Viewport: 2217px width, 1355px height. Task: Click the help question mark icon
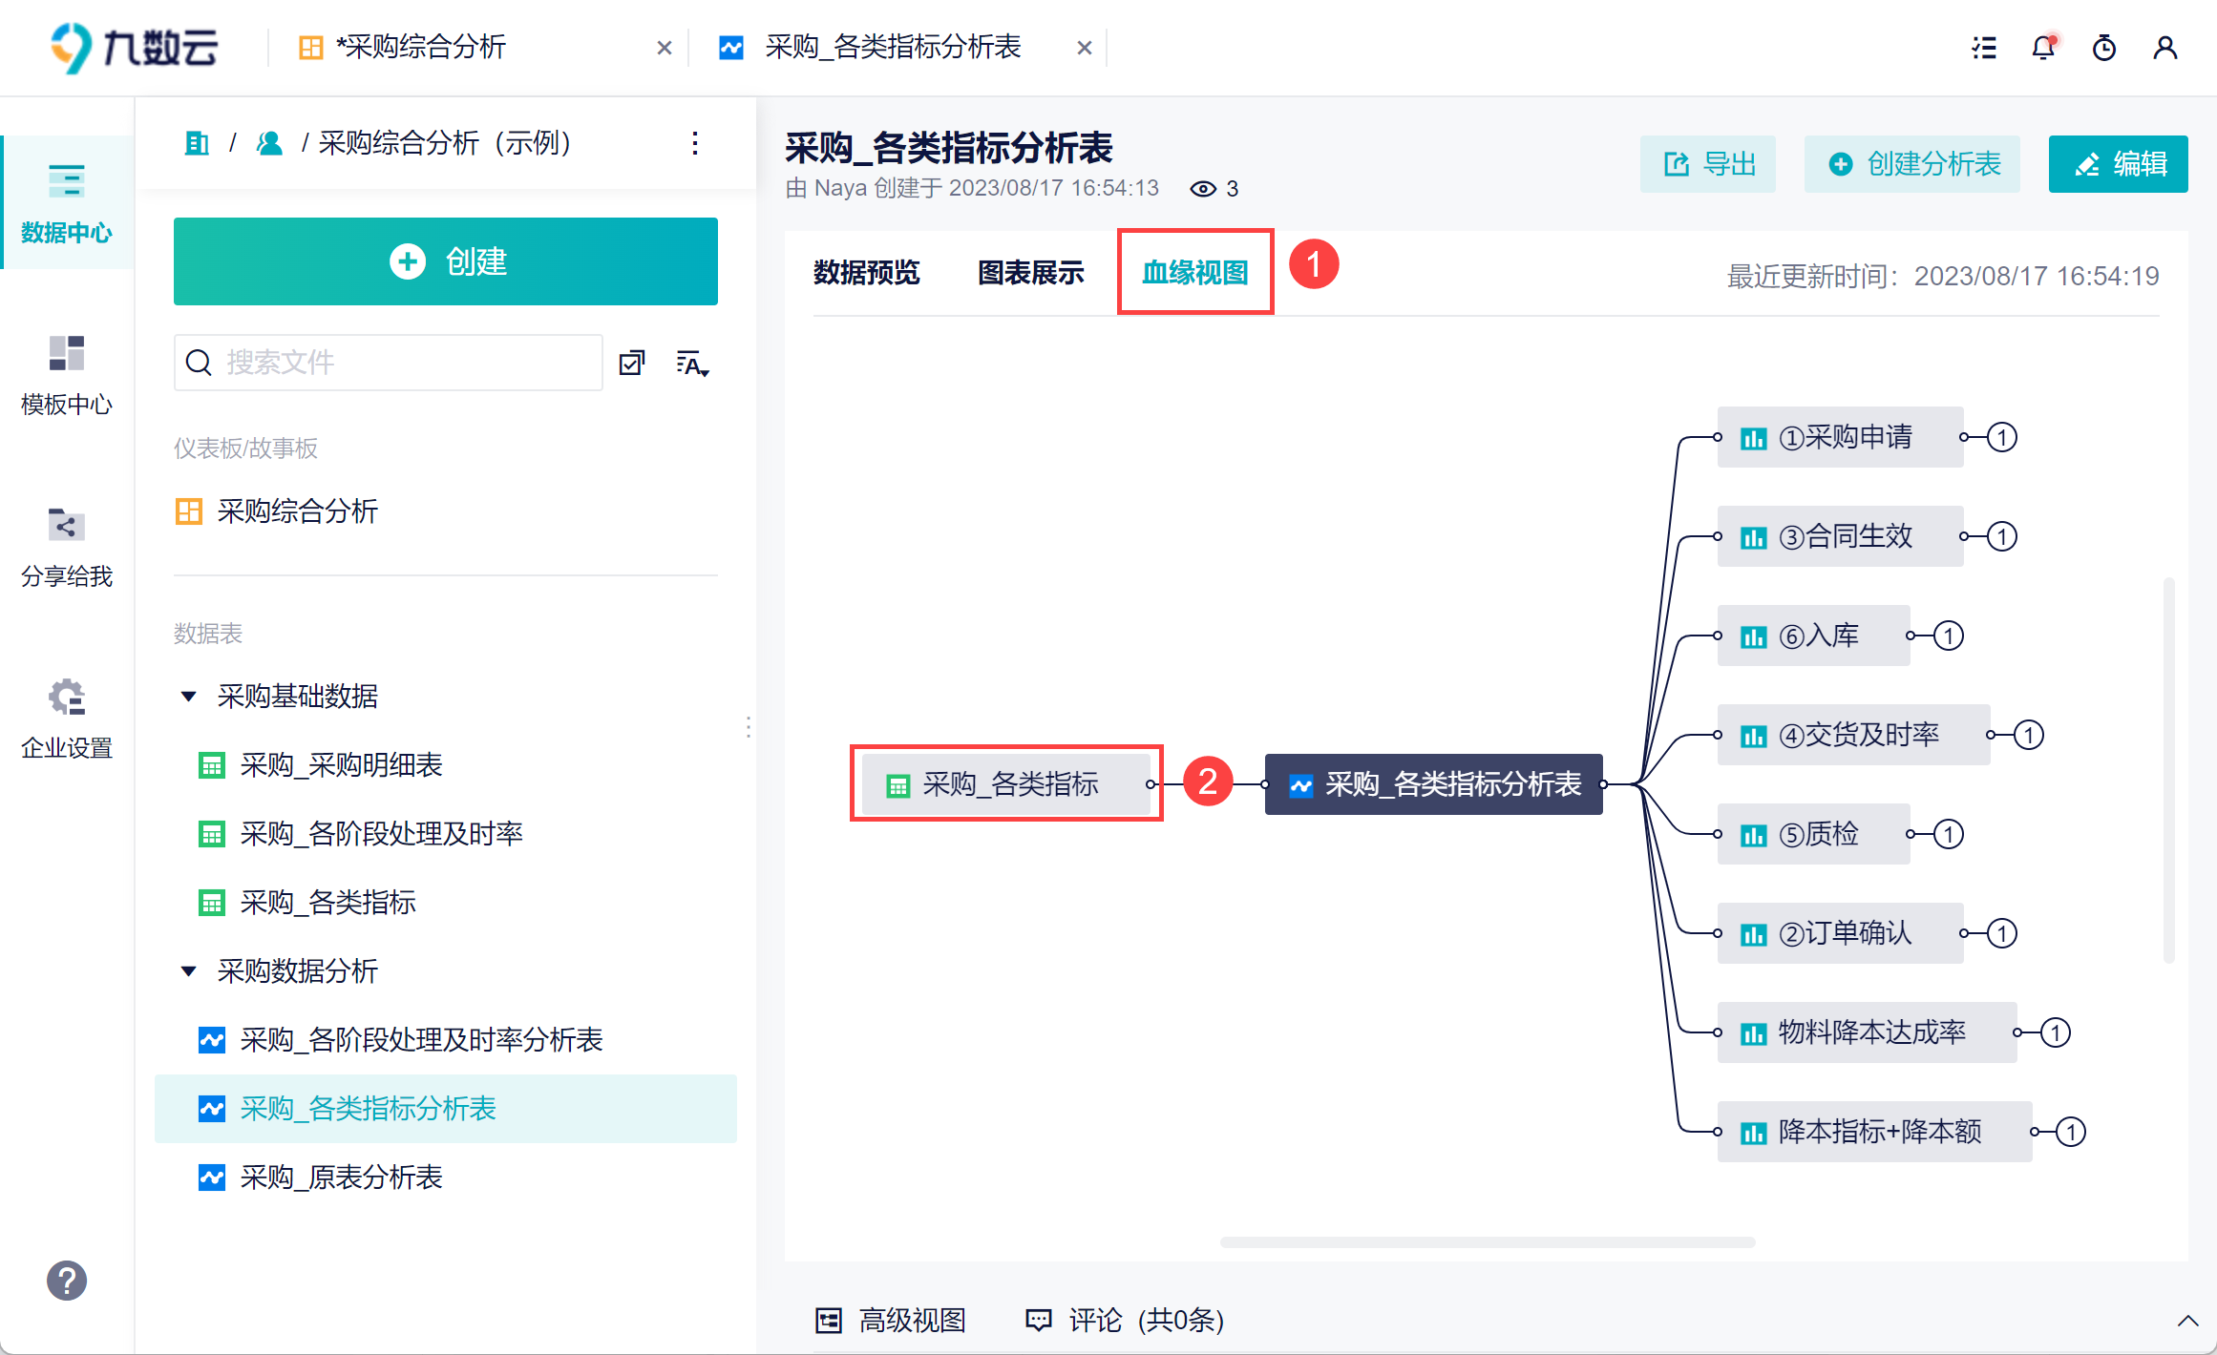click(67, 1281)
